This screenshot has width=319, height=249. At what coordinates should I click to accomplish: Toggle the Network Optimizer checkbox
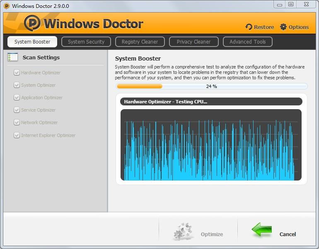click(x=17, y=122)
